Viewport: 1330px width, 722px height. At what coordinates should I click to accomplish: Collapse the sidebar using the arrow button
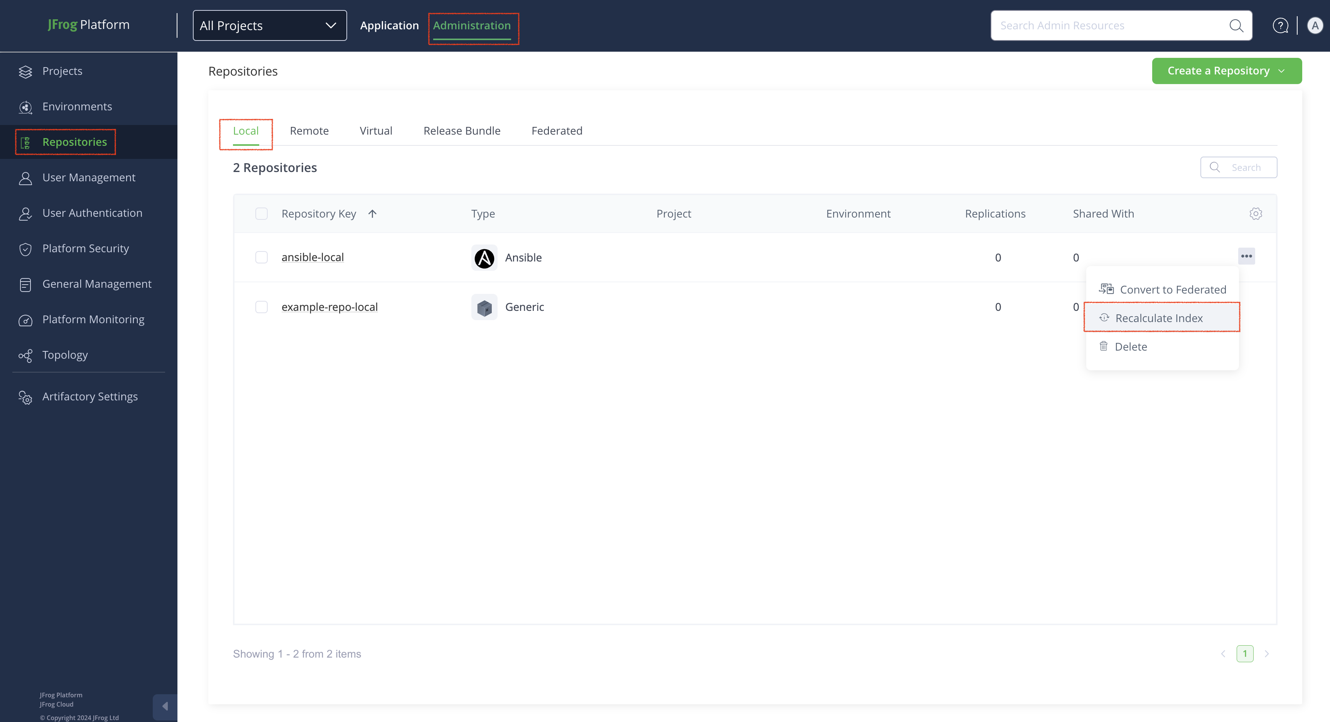pyautogui.click(x=165, y=706)
